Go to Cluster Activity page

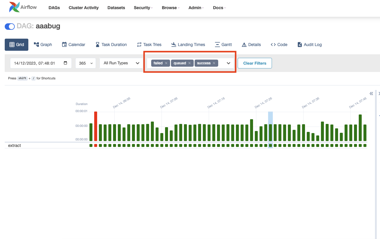pos(84,8)
